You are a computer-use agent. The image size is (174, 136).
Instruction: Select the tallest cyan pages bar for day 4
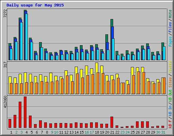coord(27,37)
